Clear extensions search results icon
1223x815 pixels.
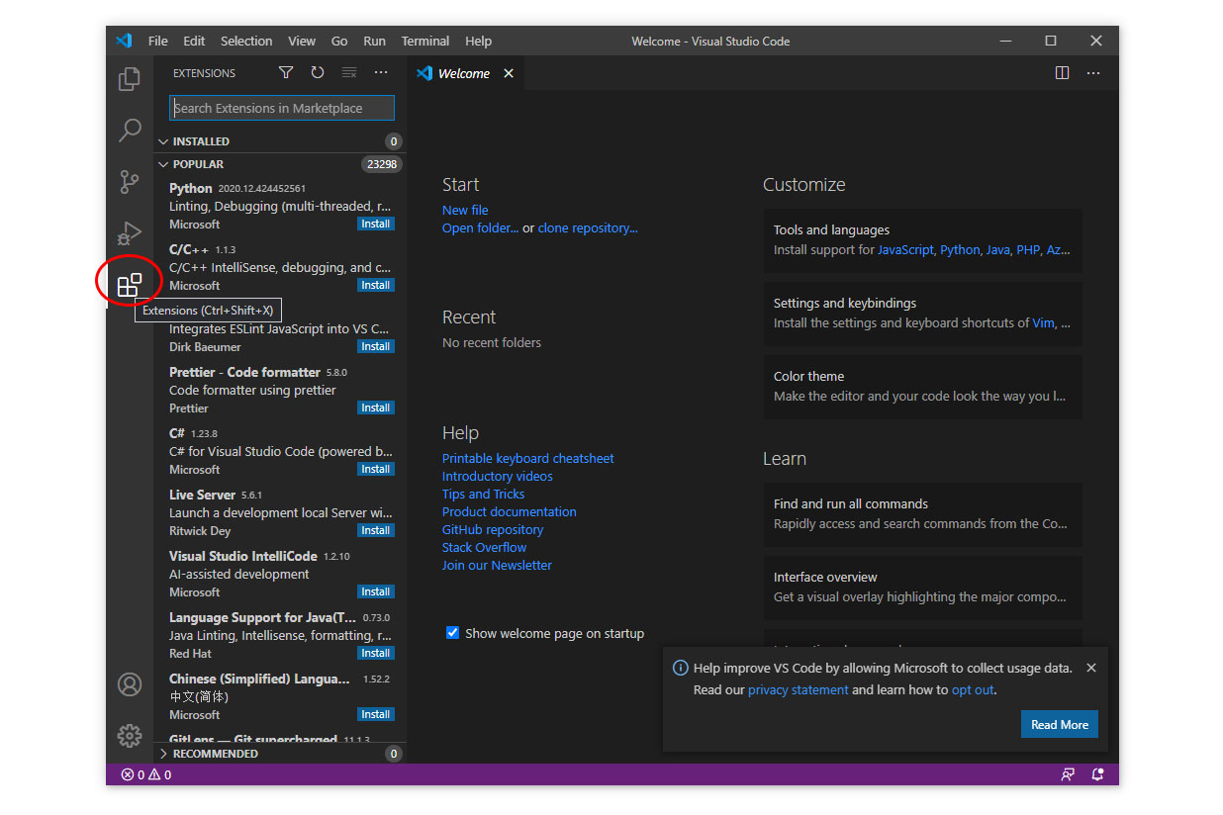click(349, 73)
